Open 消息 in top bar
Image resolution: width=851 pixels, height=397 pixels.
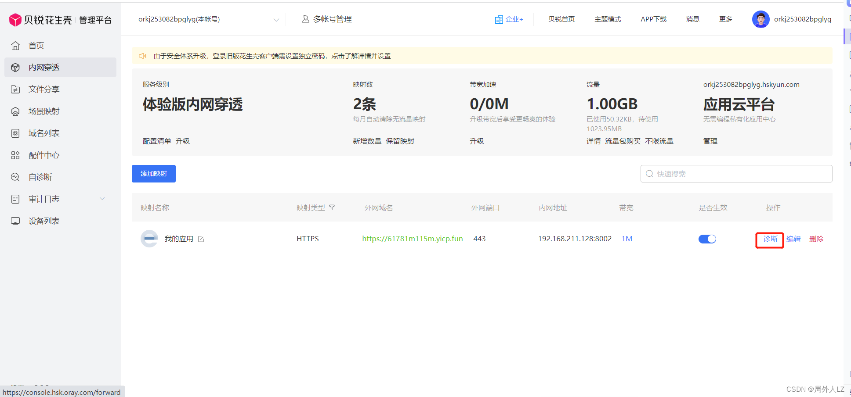point(693,19)
